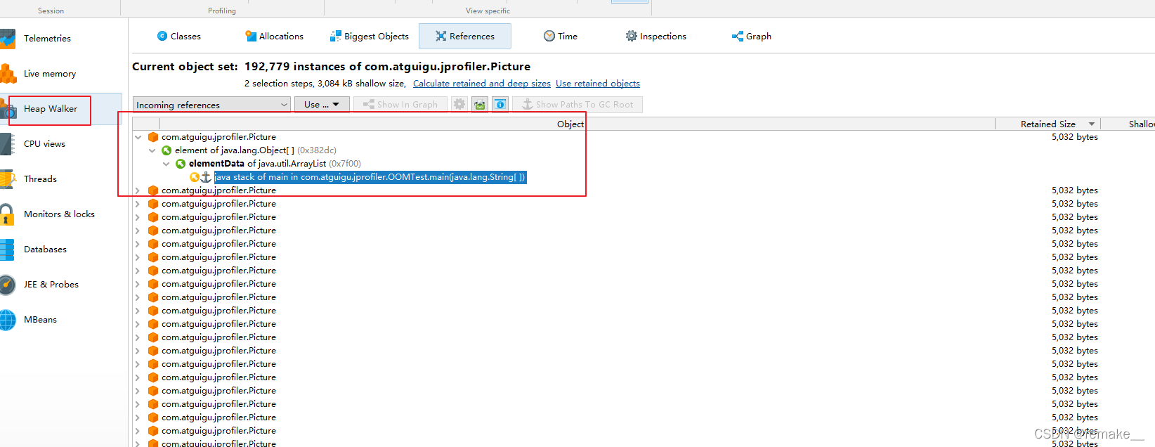Select the java stack of main row

(x=370, y=177)
